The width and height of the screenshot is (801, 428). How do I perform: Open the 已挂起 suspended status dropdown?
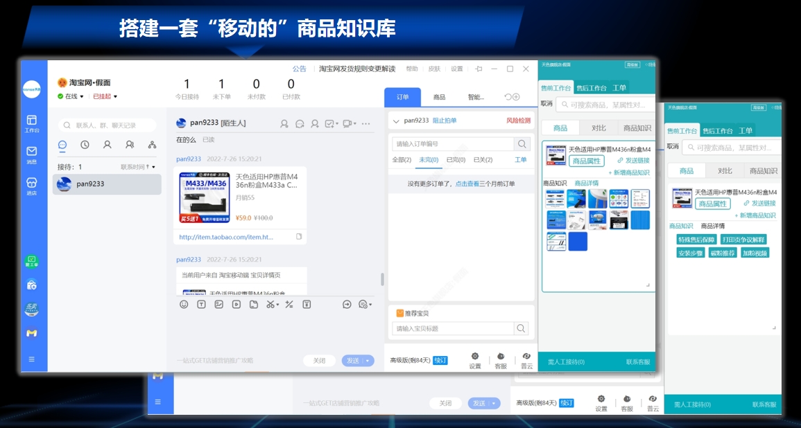(x=105, y=96)
